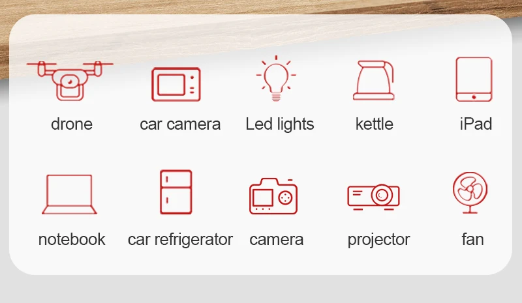Select the fan icon
Screen dimensions: 522x303
470,192
